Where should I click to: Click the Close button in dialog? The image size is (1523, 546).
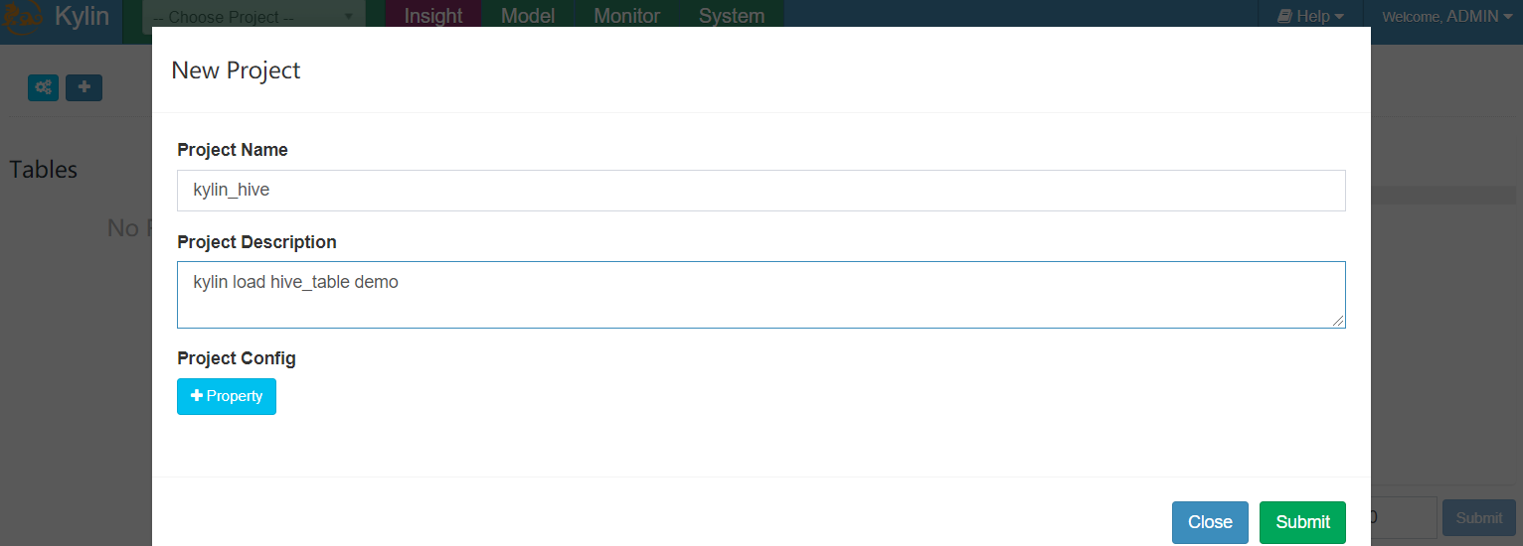[x=1210, y=522]
